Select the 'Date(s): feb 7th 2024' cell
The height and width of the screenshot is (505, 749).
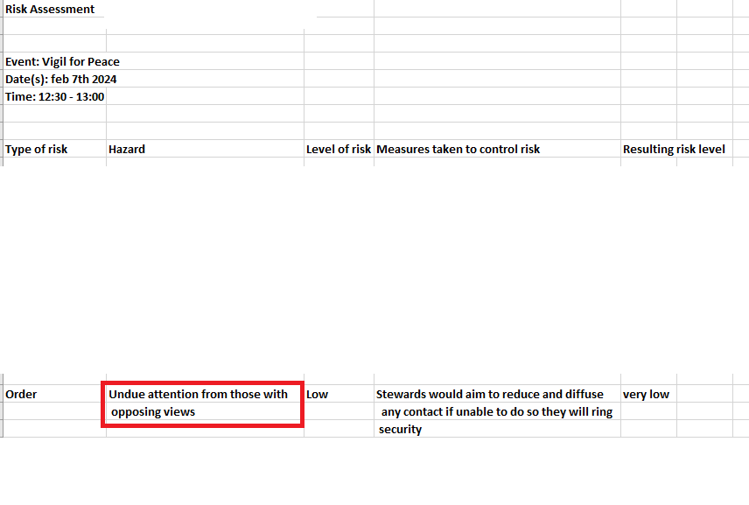pyautogui.click(x=55, y=79)
